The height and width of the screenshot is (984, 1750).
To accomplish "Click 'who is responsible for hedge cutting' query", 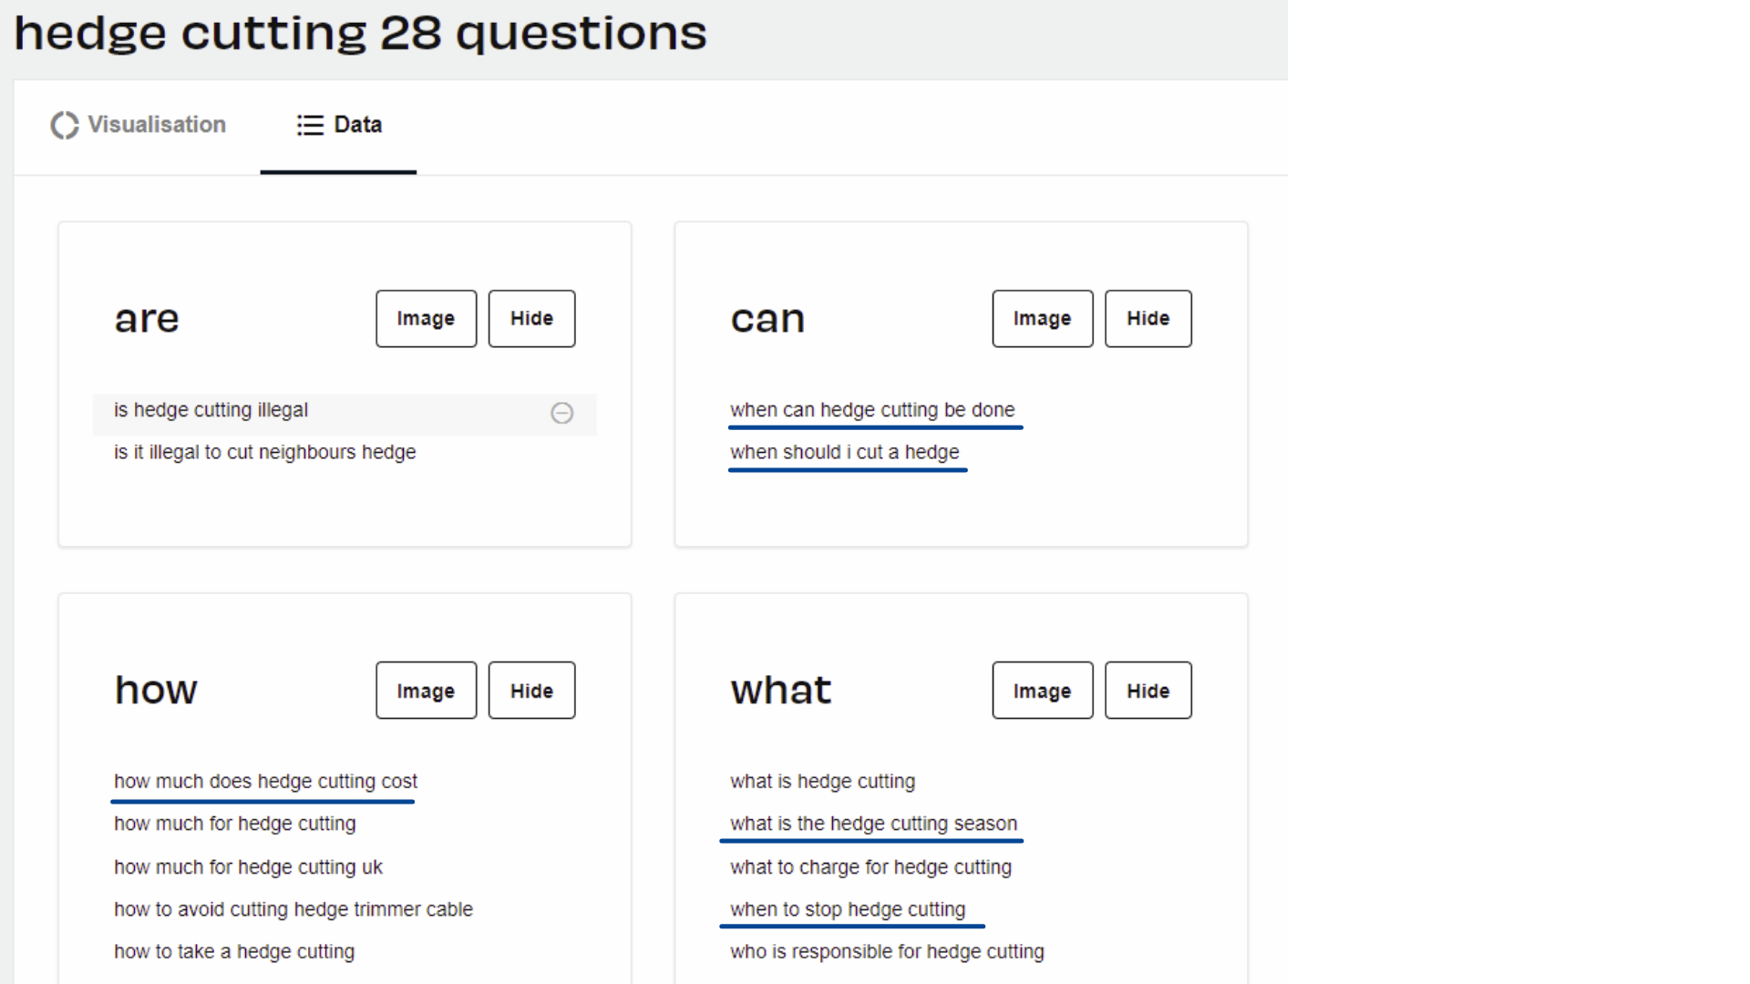I will click(x=887, y=950).
